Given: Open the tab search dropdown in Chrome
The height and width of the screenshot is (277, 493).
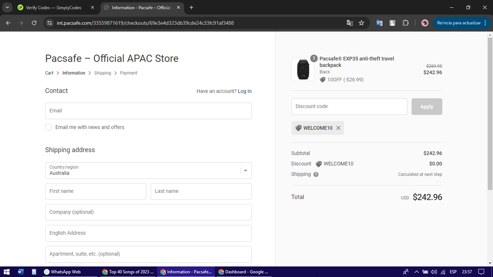Looking at the screenshot, I should [7, 7].
